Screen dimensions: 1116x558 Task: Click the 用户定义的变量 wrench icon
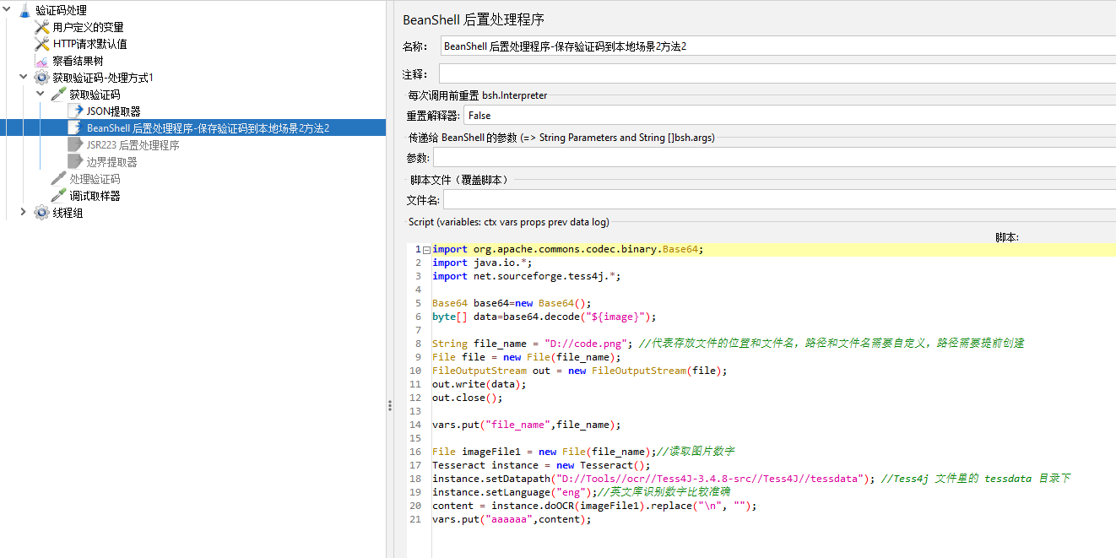(41, 27)
